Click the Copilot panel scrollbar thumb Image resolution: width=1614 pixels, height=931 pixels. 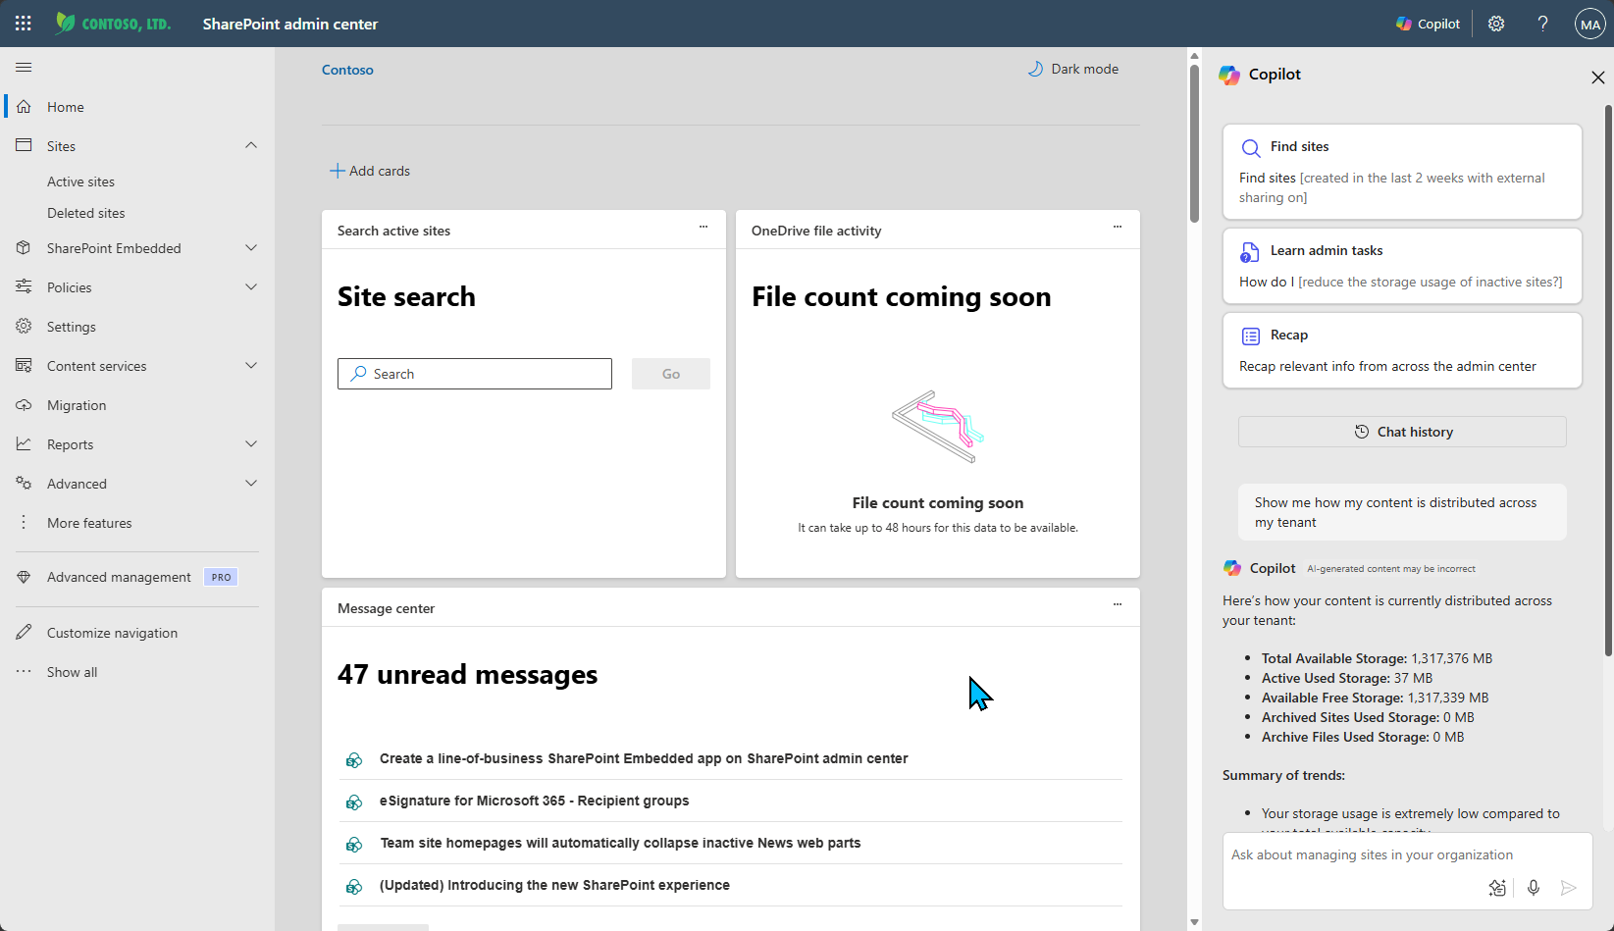tap(1608, 380)
